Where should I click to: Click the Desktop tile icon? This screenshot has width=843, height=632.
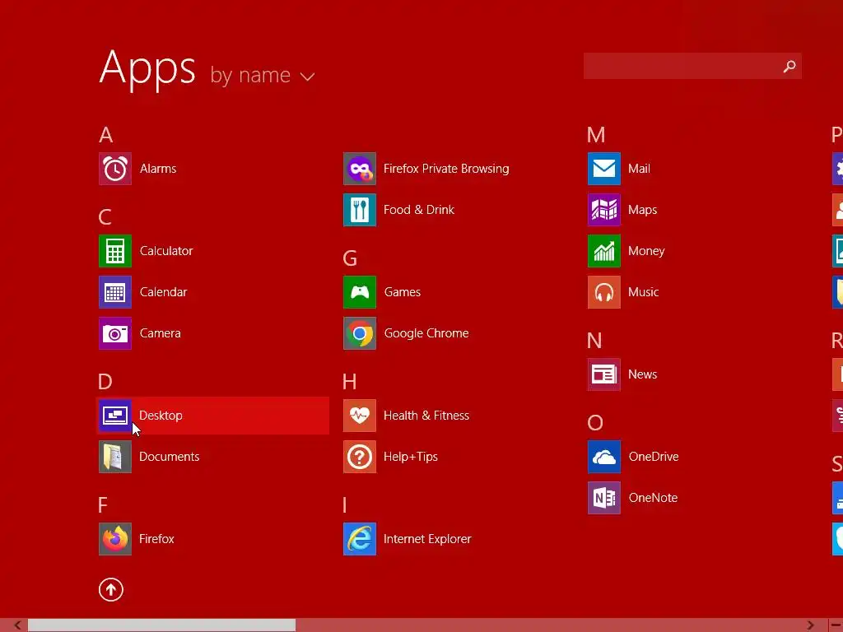115,416
